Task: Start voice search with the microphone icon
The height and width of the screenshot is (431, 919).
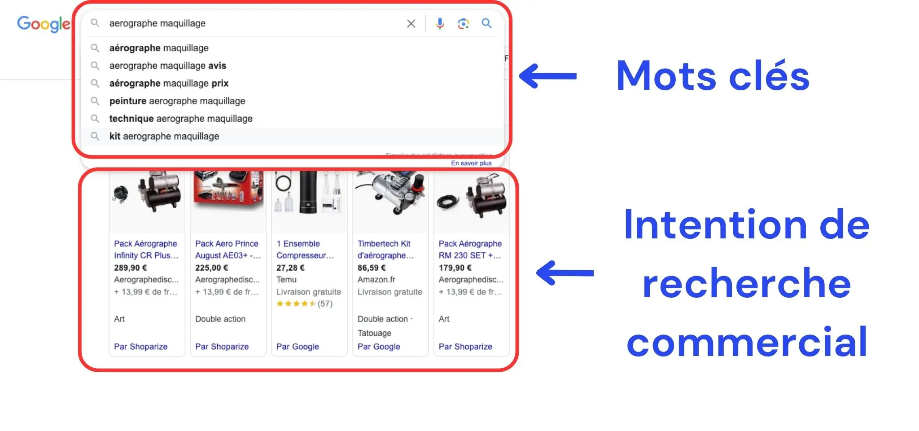Action: tap(440, 24)
